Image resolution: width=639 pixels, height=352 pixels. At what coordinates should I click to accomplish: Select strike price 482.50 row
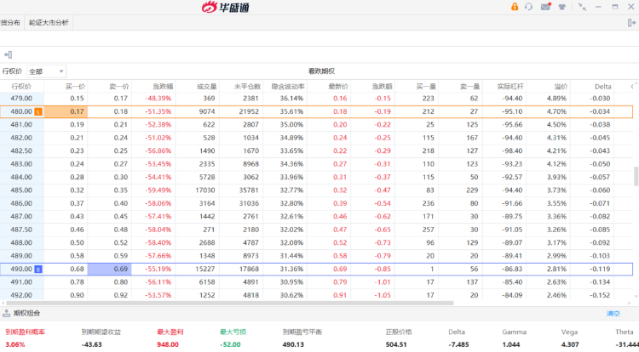(x=21, y=150)
